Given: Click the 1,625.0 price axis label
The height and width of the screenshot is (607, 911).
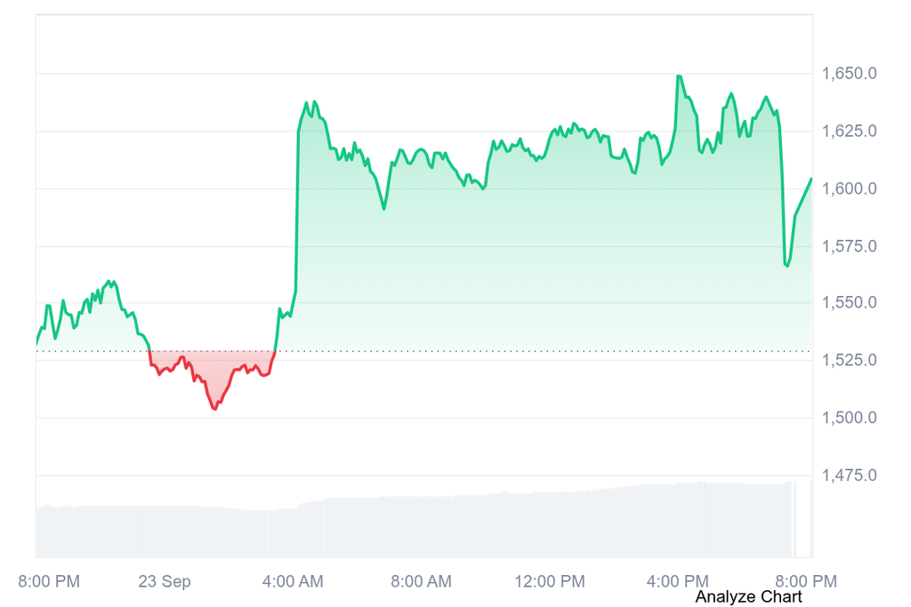Looking at the screenshot, I should (849, 132).
